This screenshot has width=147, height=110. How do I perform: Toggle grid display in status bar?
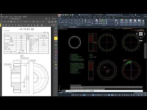(x=76, y=95)
